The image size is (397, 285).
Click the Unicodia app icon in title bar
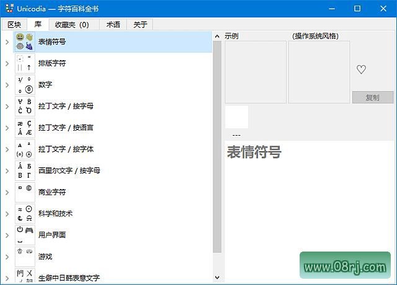(x=9, y=8)
